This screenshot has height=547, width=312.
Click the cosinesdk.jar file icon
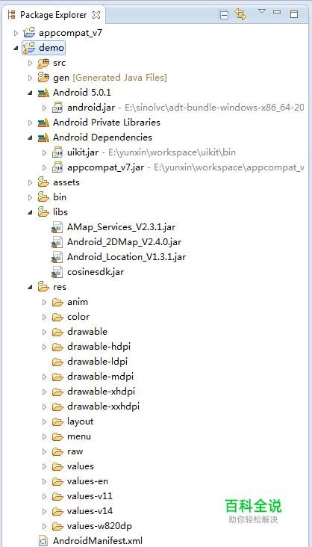(57, 272)
